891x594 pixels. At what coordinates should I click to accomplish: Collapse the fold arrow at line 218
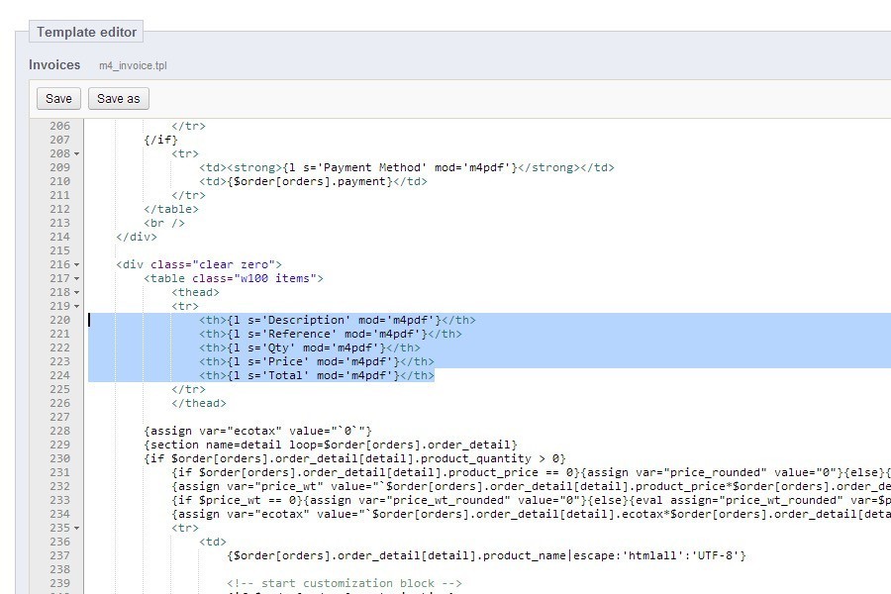76,293
